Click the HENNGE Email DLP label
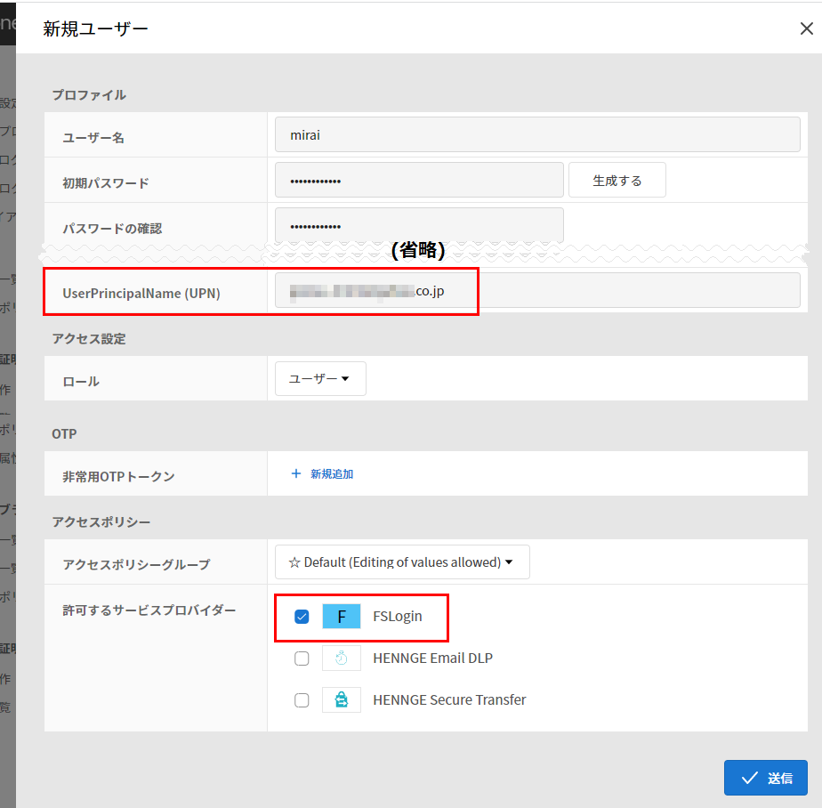This screenshot has width=822, height=808. coord(432,658)
